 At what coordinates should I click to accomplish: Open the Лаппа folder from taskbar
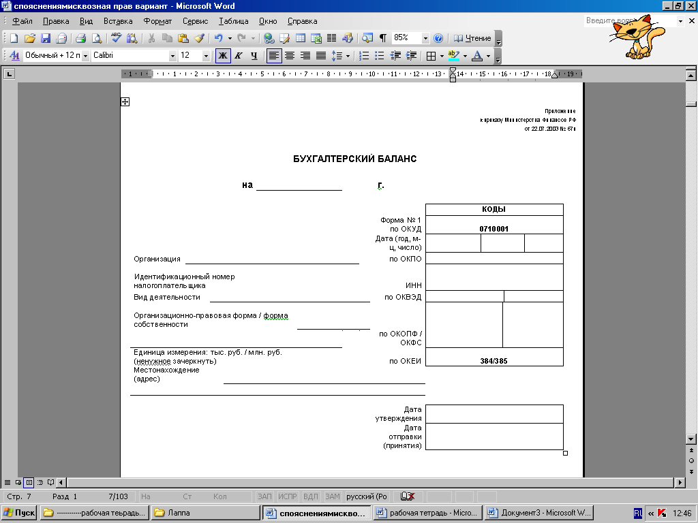point(205,513)
